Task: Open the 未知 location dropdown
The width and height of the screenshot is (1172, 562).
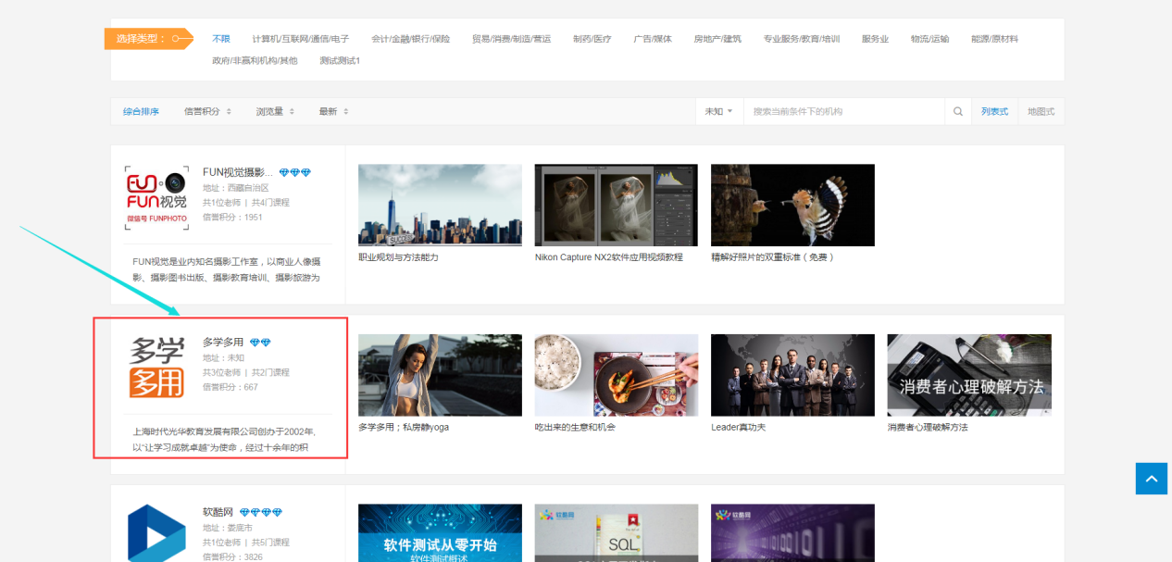Action: (x=718, y=112)
